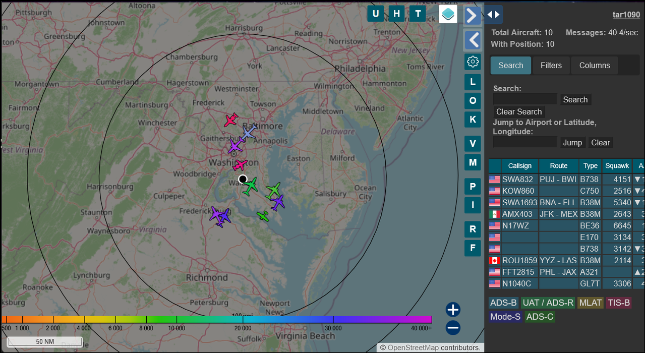Toggle the V map option

coord(473,143)
